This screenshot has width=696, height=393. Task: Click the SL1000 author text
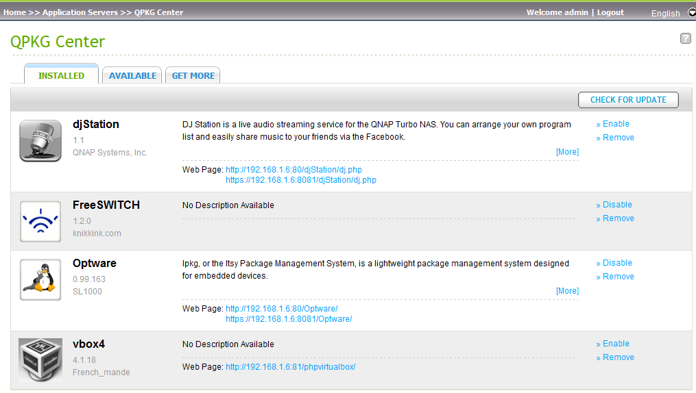[88, 292]
